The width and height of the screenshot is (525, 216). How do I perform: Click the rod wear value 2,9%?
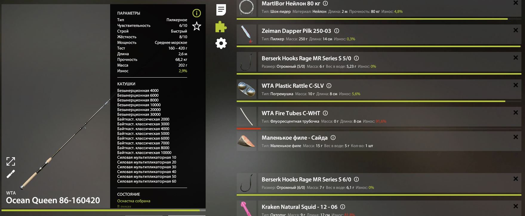coord(183,71)
